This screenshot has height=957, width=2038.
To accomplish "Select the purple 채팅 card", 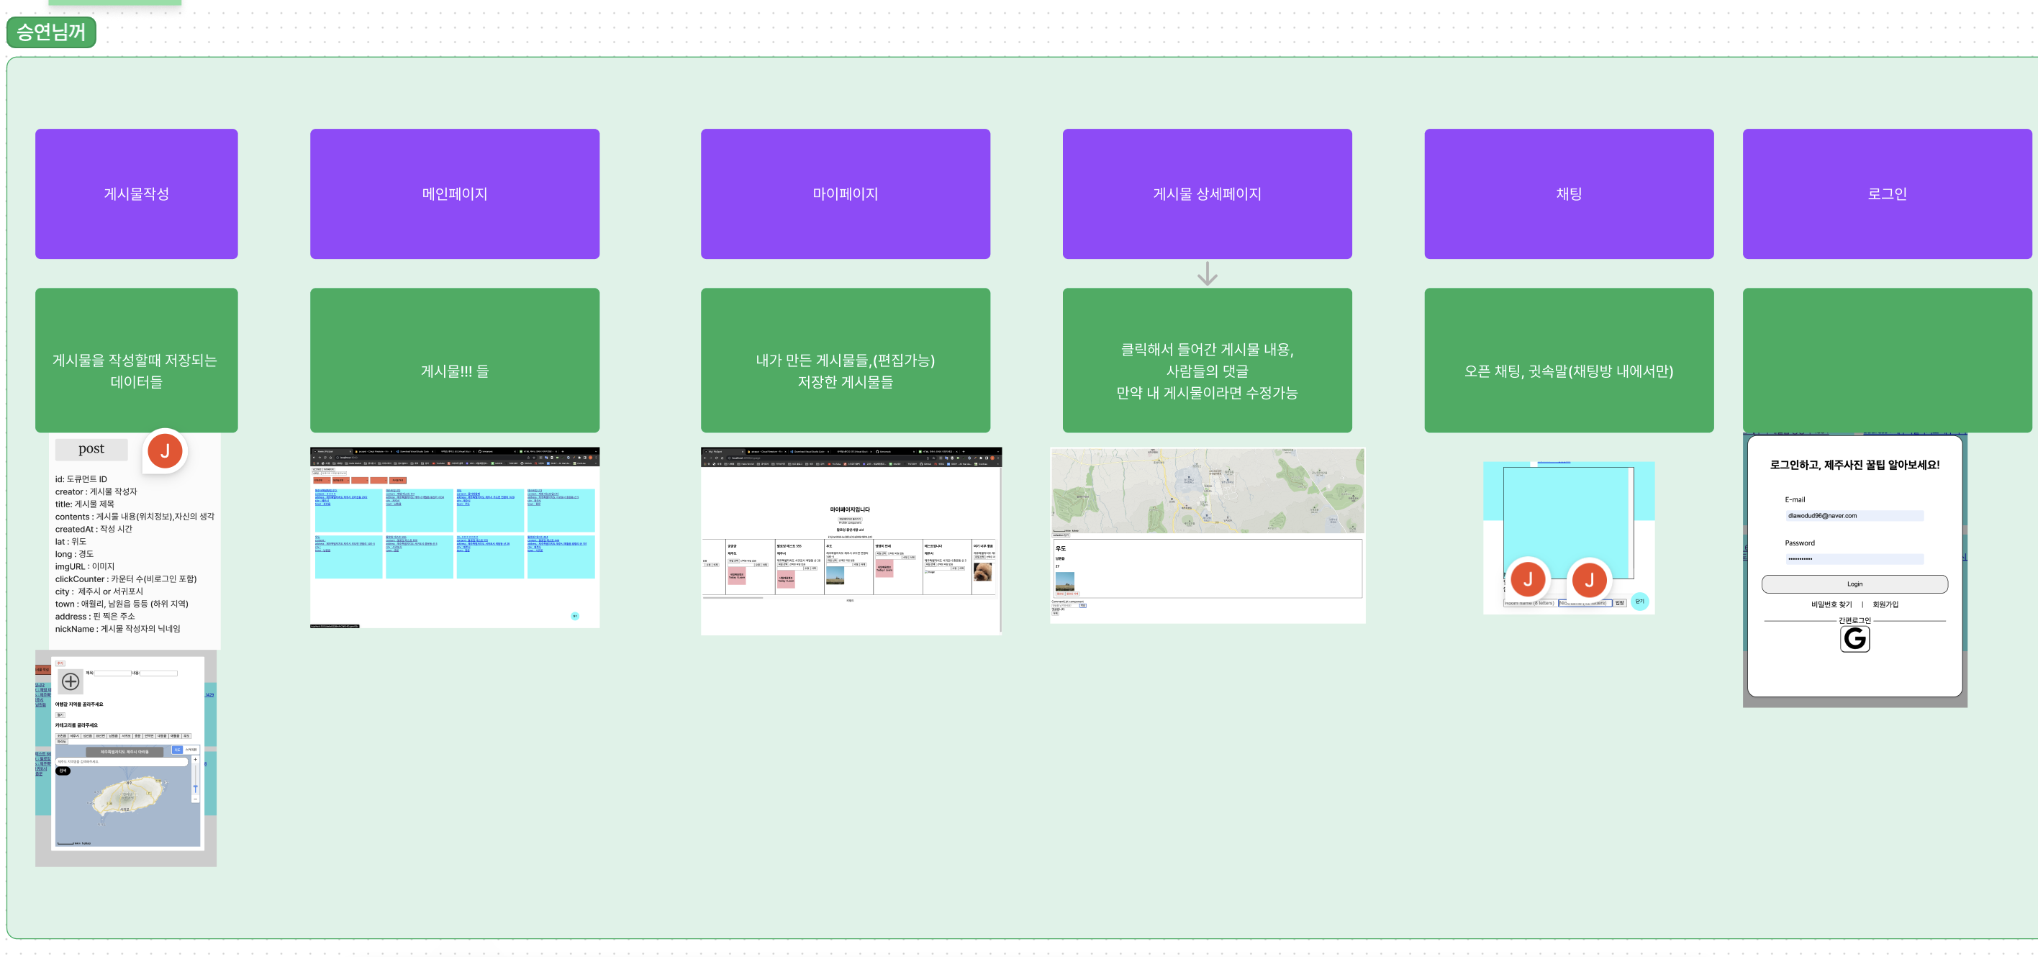I will tap(1568, 194).
